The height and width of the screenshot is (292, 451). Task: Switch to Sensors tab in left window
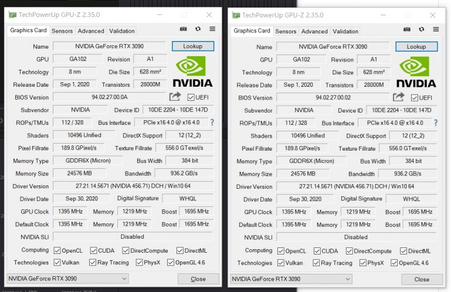click(x=62, y=30)
